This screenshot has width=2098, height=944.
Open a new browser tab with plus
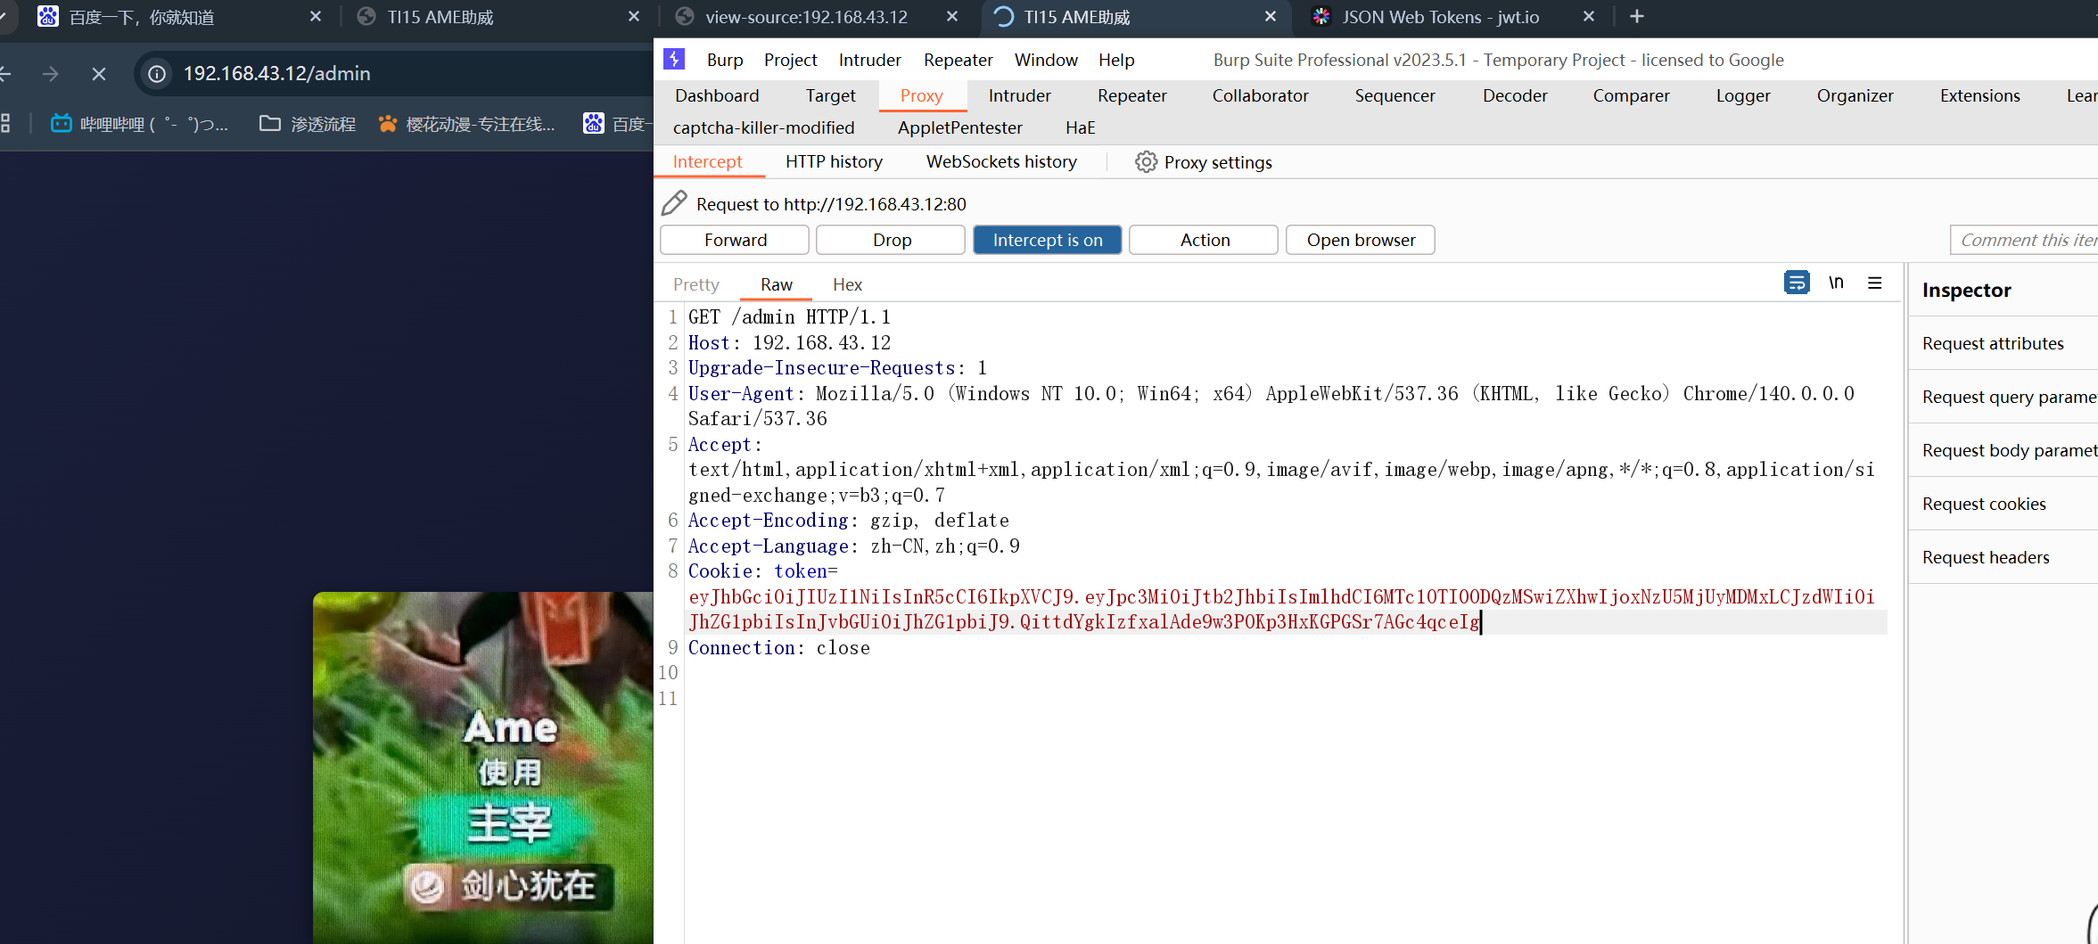[x=1637, y=16]
